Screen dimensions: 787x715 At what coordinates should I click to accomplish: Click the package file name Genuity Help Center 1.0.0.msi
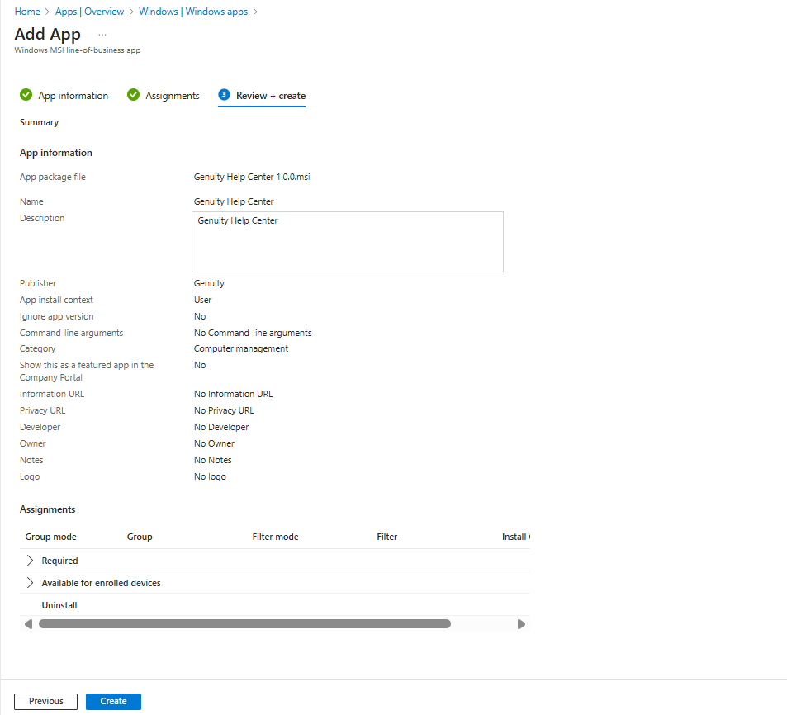click(x=252, y=177)
